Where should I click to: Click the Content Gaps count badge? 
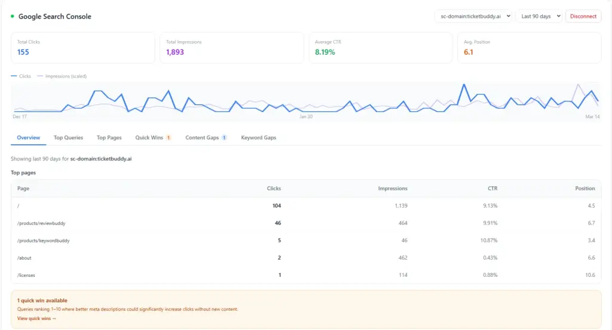[x=224, y=137]
